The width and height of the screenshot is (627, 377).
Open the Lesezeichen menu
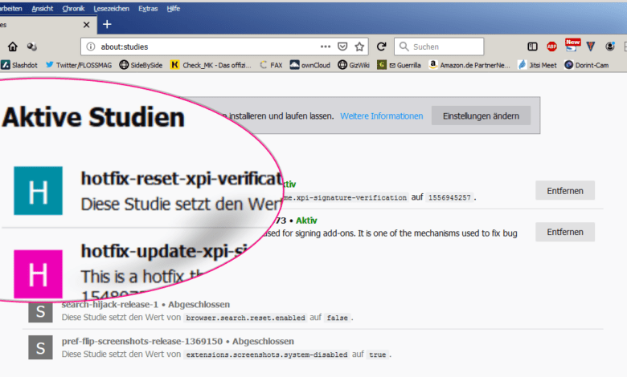pos(110,7)
